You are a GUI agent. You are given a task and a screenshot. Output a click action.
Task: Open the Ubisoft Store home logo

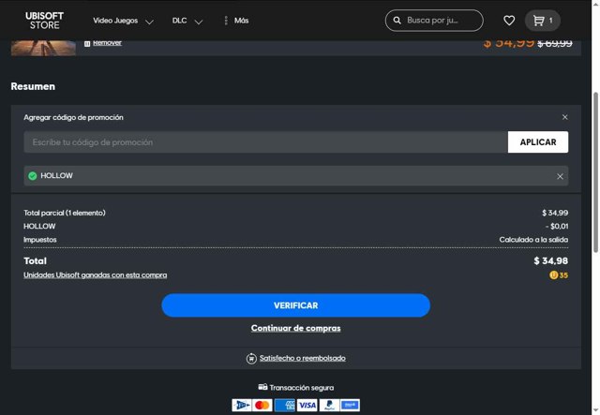[44, 21]
